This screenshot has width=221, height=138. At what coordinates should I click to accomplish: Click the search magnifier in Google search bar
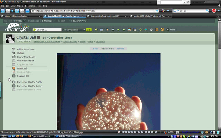click(207, 11)
